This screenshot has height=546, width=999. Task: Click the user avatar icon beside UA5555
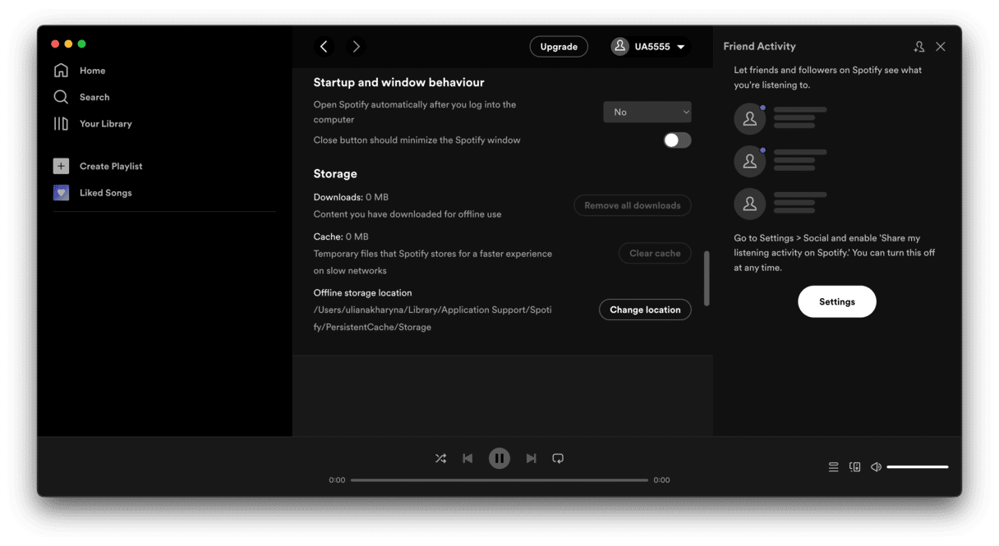tap(620, 47)
